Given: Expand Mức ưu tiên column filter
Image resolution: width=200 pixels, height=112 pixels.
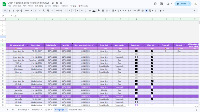Looking at the screenshot, I should (x=127, y=45).
